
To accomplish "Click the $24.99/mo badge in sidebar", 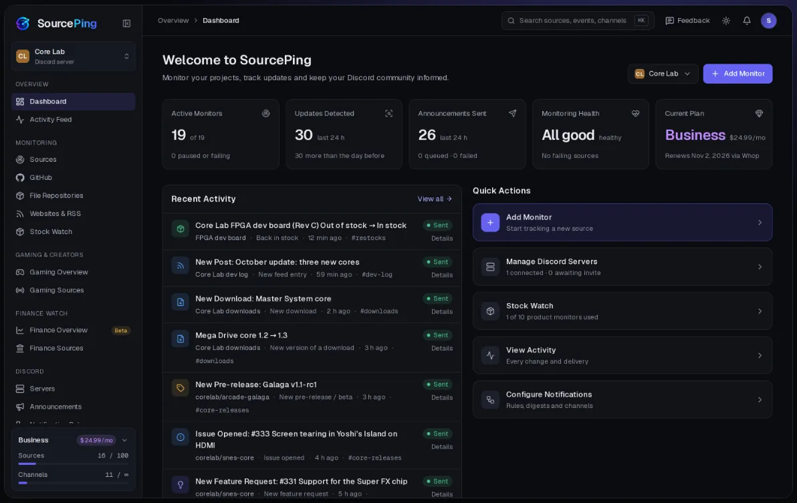I will click(x=96, y=440).
